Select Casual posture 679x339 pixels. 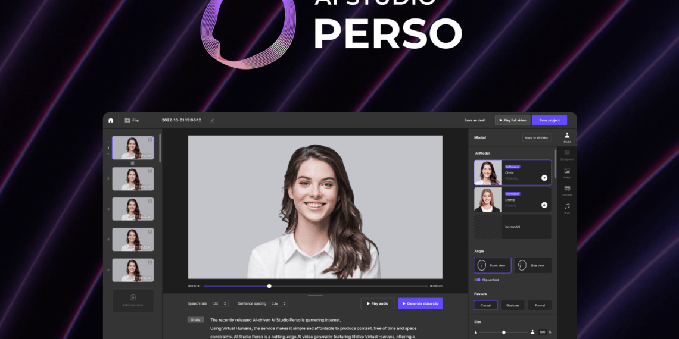pos(486,305)
